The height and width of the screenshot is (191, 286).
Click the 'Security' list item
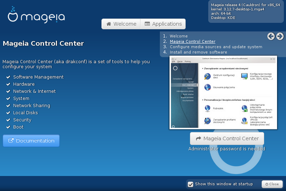22,120
